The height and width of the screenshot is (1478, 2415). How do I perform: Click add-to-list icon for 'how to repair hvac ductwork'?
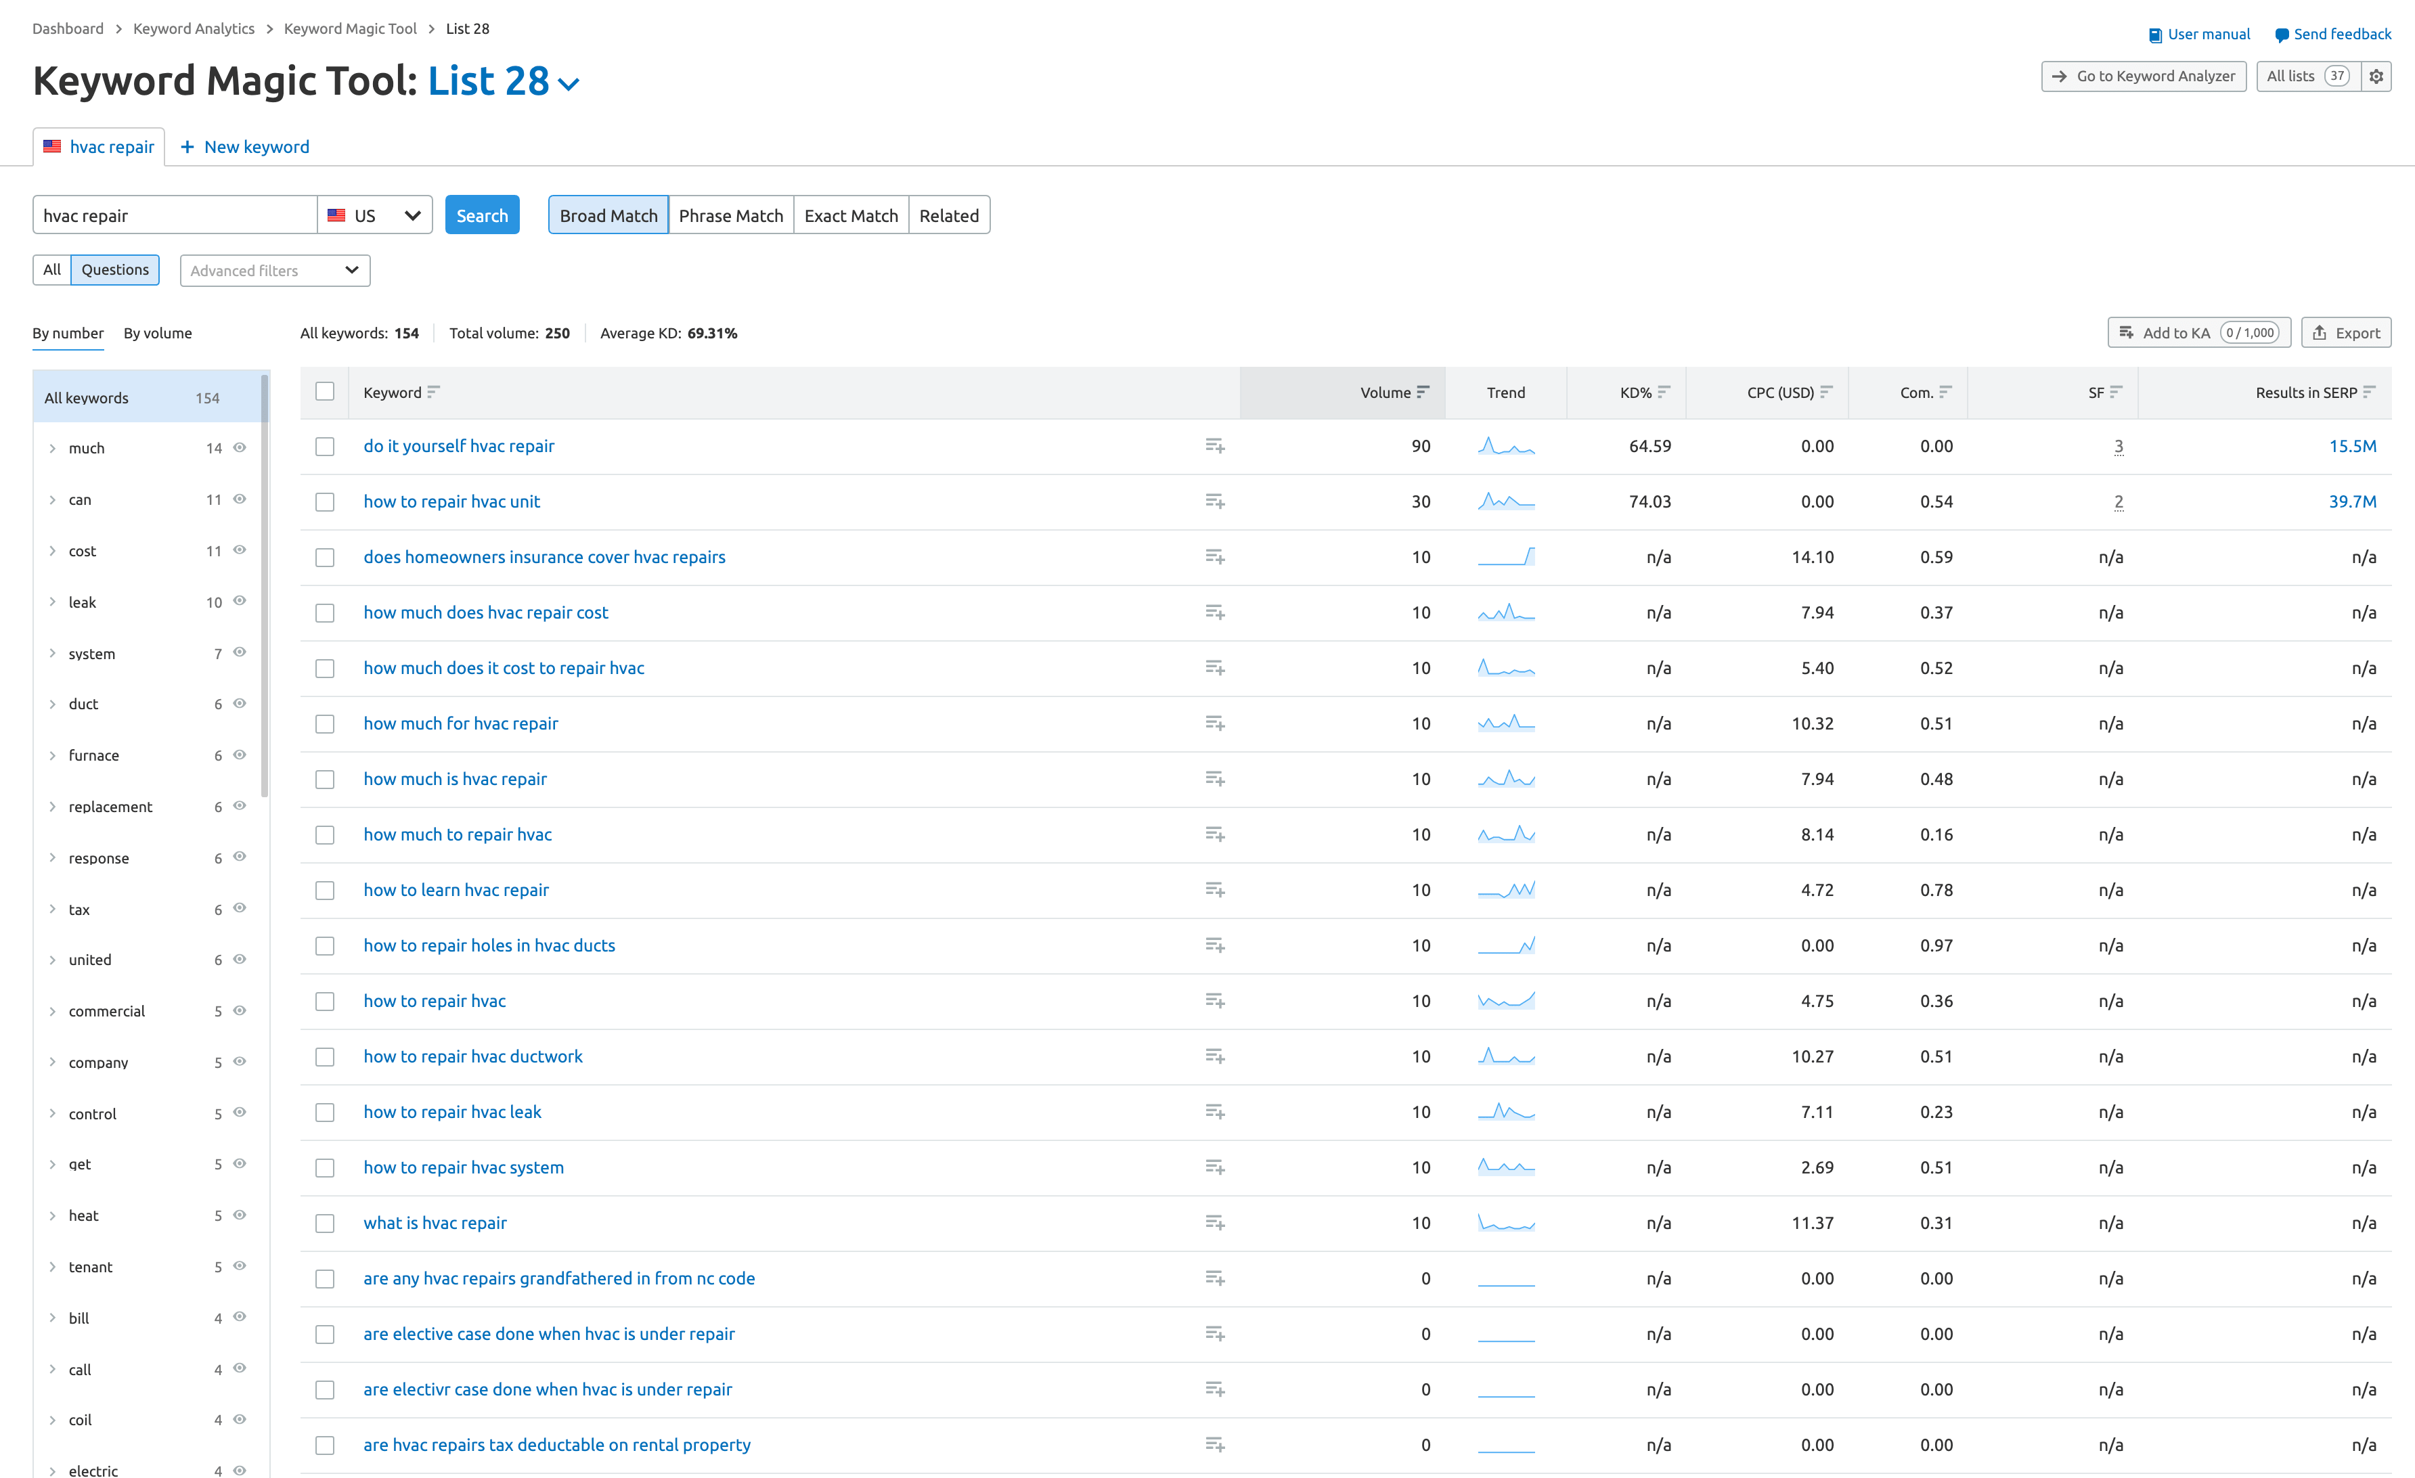(x=1214, y=1056)
